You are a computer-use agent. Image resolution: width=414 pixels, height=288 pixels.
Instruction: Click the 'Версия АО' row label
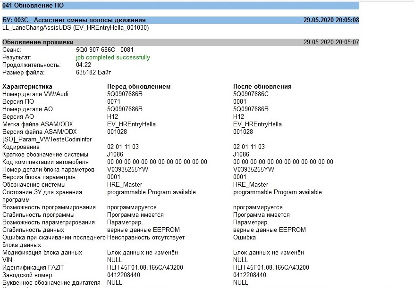tap(18, 117)
